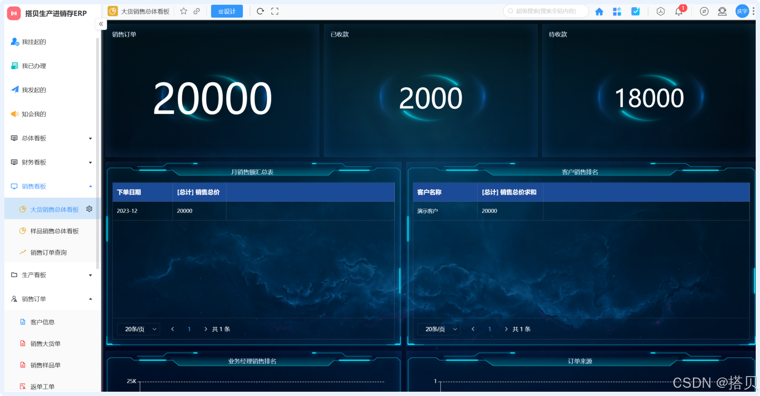The height and width of the screenshot is (396, 760).
Task: Open the tasks checkmark icon in the top bar
Action: 635,12
